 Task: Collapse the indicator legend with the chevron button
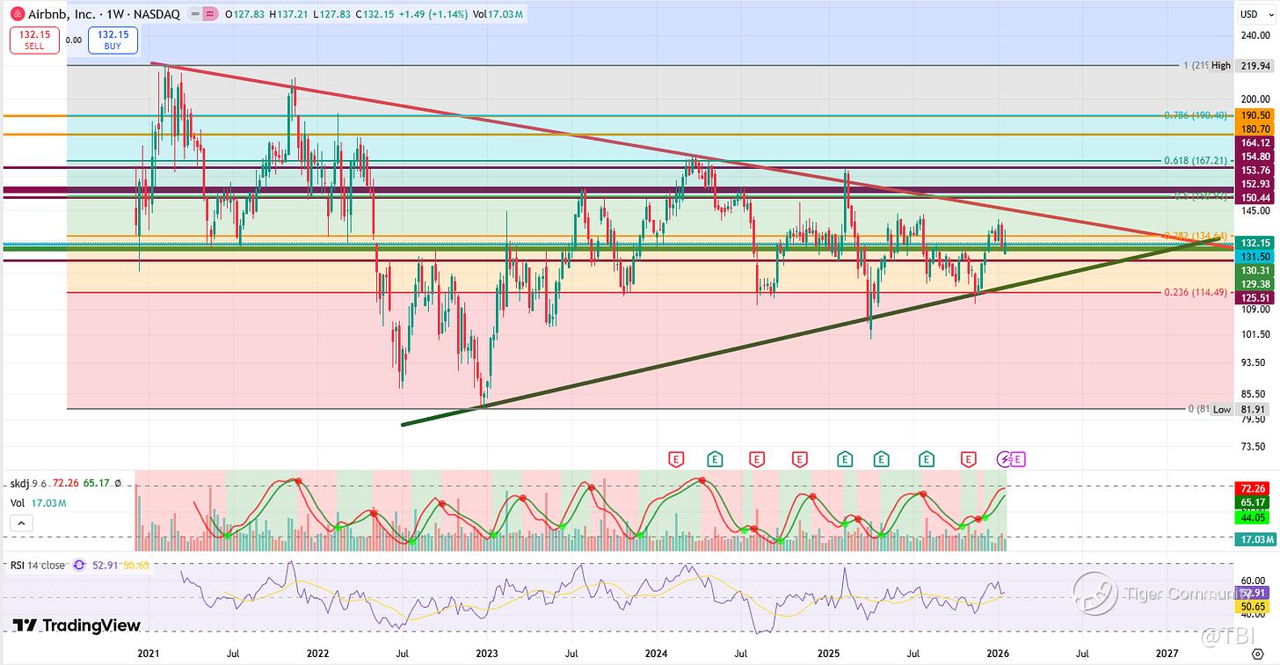tap(23, 523)
